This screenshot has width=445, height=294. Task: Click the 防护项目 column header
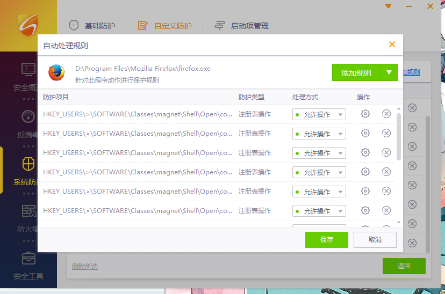[x=56, y=97]
